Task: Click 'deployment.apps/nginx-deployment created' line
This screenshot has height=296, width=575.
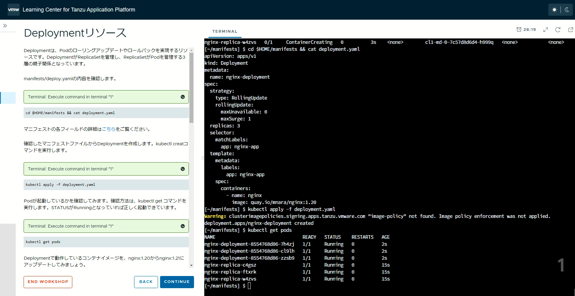Action: click(x=259, y=223)
